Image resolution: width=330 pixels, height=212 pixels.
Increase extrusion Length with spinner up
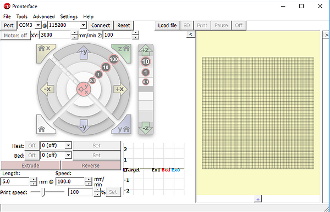coord(34,180)
